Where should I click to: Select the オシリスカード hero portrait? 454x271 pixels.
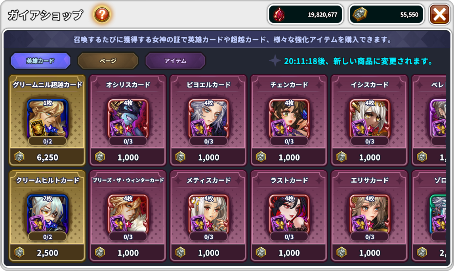point(128,118)
